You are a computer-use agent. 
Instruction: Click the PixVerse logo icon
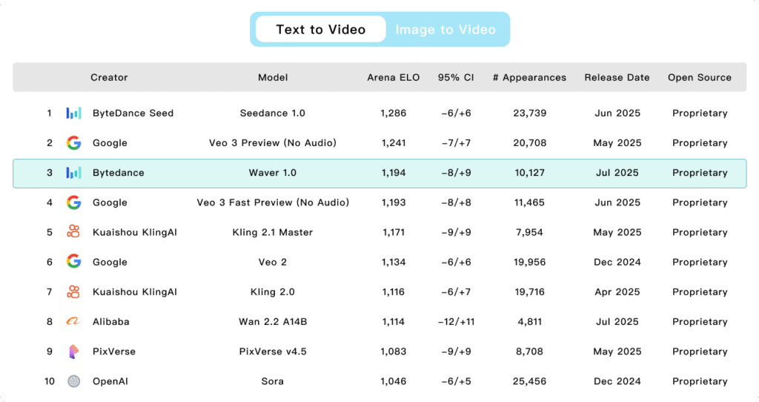73,352
